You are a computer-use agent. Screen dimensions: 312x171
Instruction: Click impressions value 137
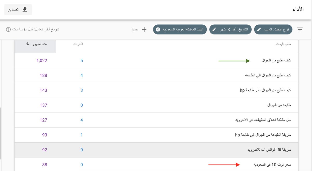coord(43,105)
